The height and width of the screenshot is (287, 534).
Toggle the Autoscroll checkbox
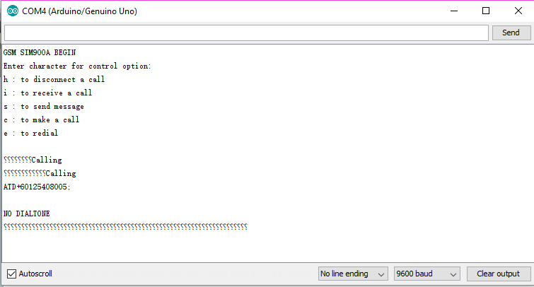pyautogui.click(x=11, y=274)
